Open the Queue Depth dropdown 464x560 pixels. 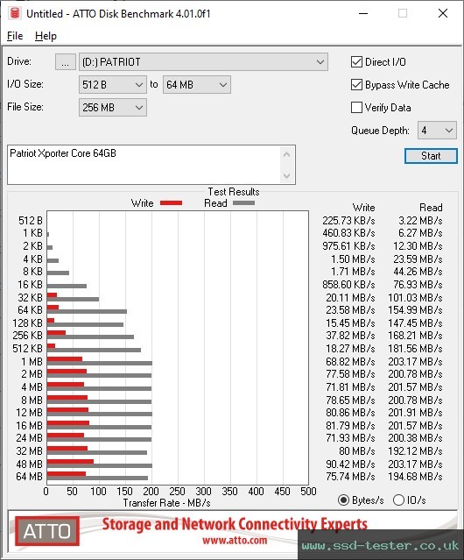pos(437,131)
